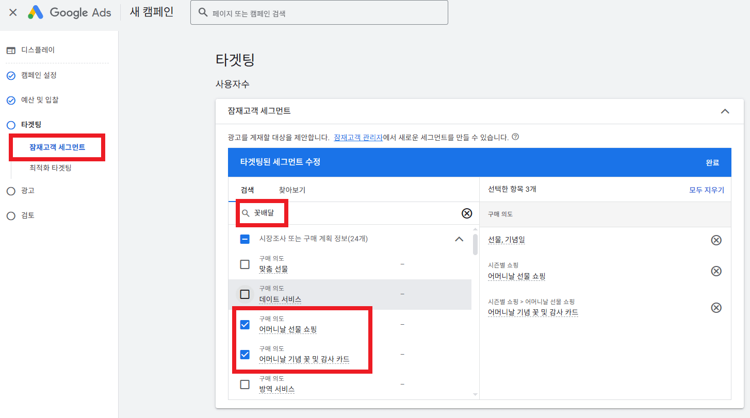This screenshot has width=750, height=418.
Task: Click 모두 지우기 to clear selections
Action: pos(707,190)
